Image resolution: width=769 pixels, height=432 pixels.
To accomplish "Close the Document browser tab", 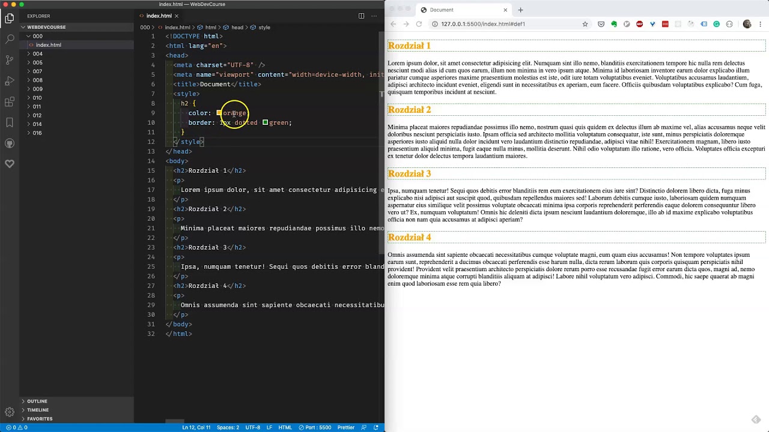I will click(505, 10).
